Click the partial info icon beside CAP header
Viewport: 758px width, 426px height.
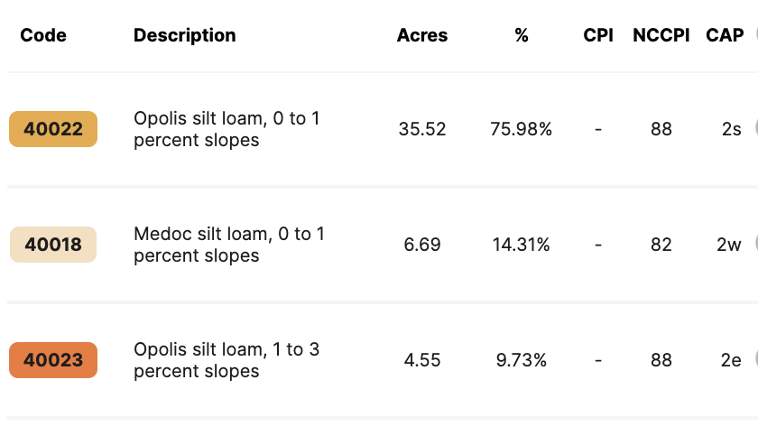[x=755, y=35]
